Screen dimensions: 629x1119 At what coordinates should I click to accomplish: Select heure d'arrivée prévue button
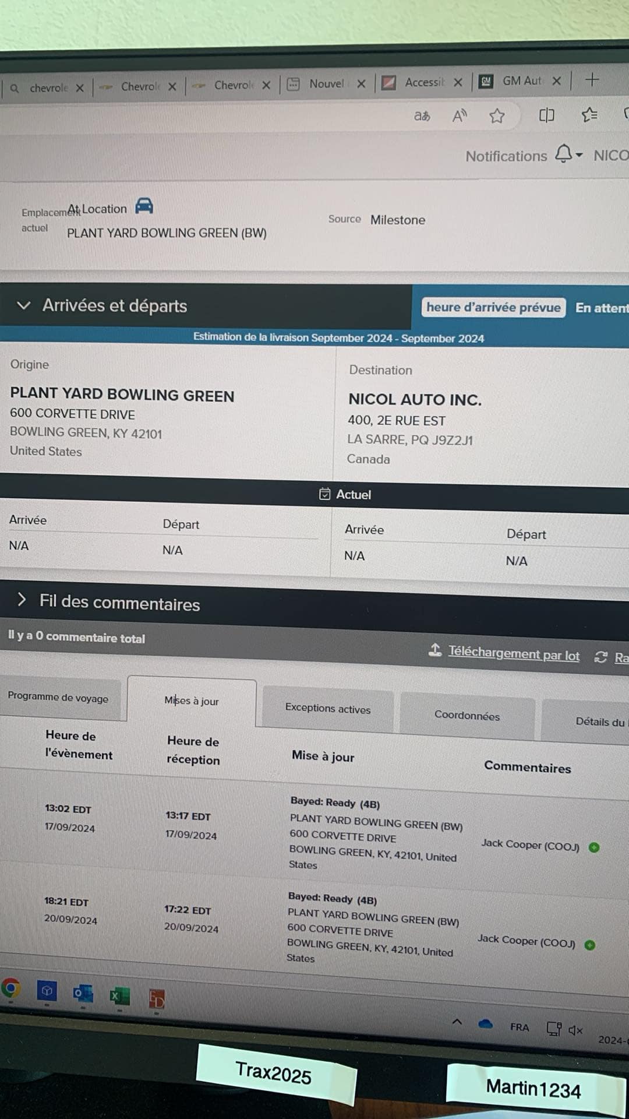pyautogui.click(x=493, y=307)
